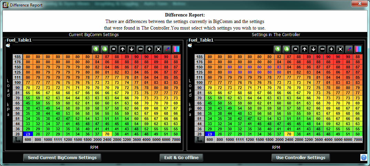
Task: Click the axis swap arrow icon in Controller table corner
Action: [x=199, y=140]
